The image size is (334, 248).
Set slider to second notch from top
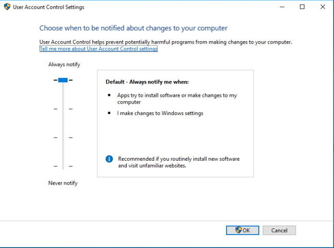click(x=63, y=109)
